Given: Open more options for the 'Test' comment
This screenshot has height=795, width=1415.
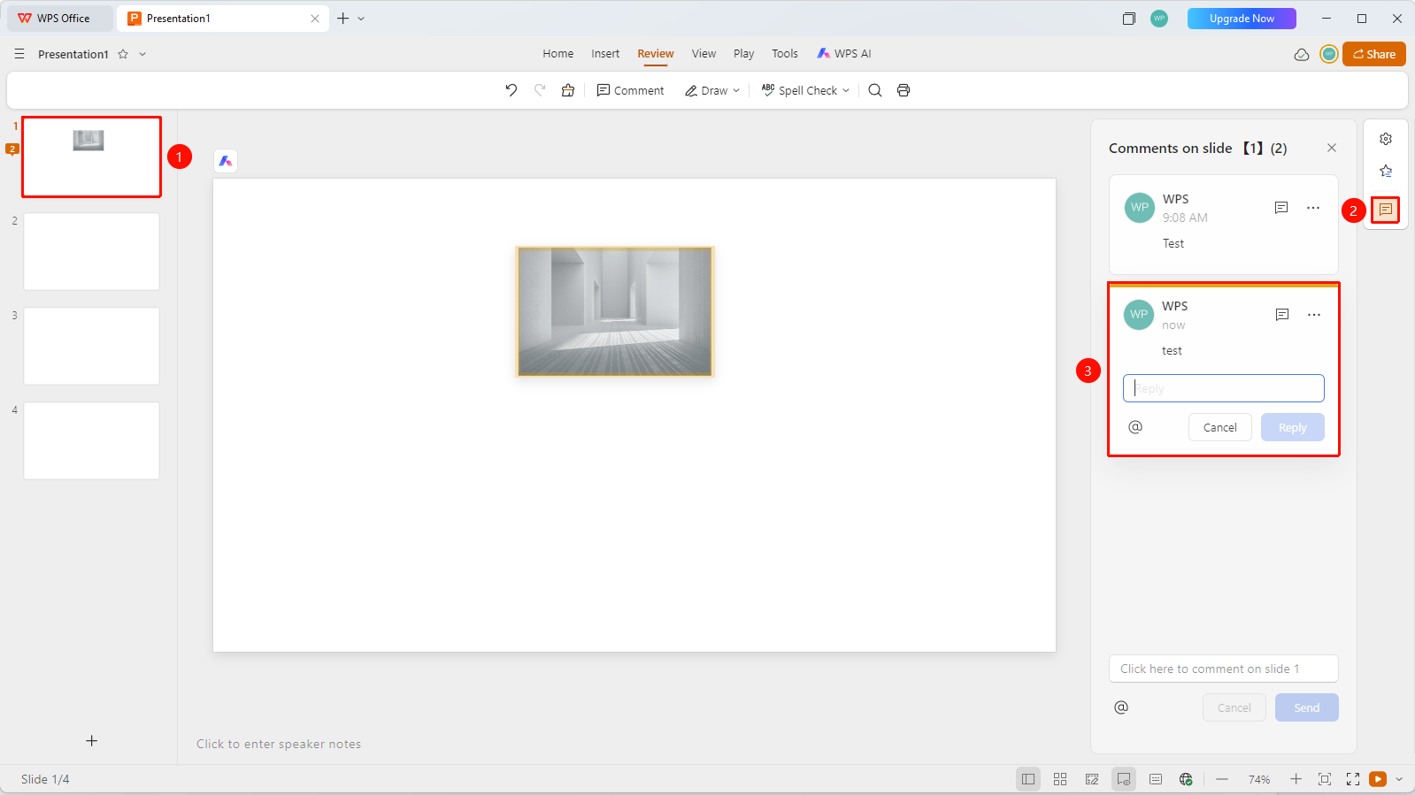Looking at the screenshot, I should pos(1313,208).
